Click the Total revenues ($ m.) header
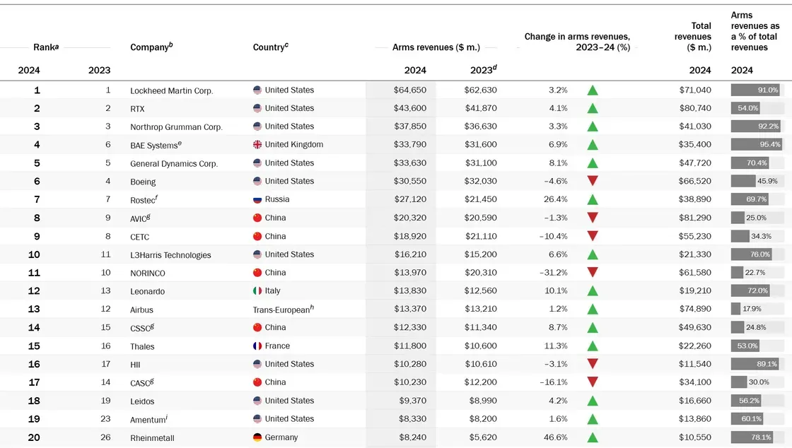Image resolution: width=792 pixels, height=448 pixels. click(693, 36)
